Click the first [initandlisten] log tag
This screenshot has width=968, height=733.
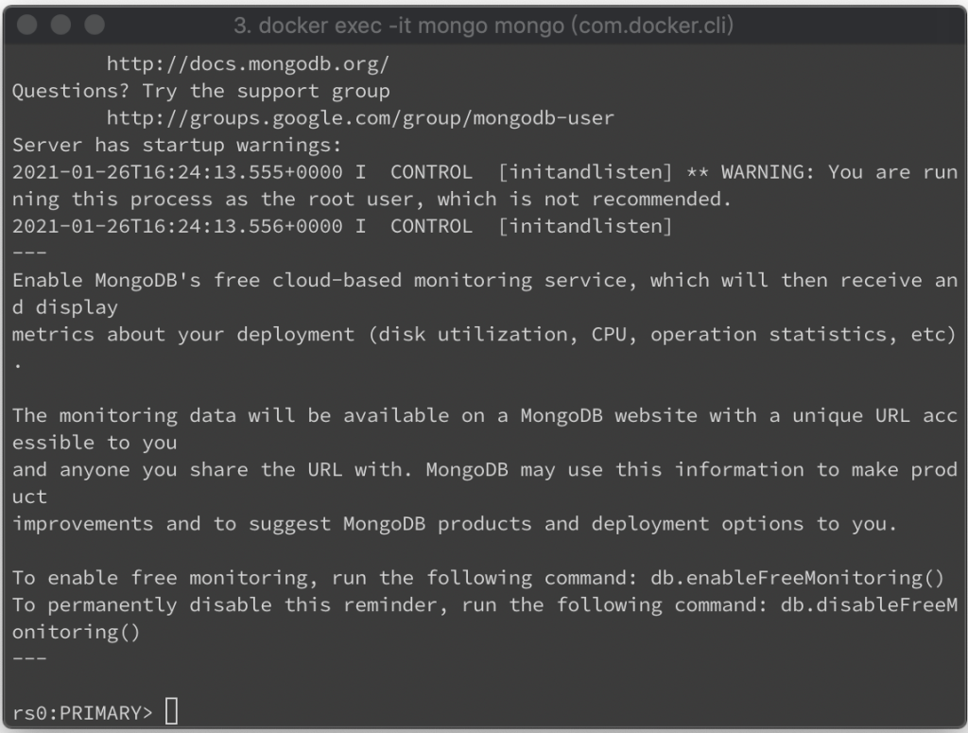pyautogui.click(x=584, y=172)
